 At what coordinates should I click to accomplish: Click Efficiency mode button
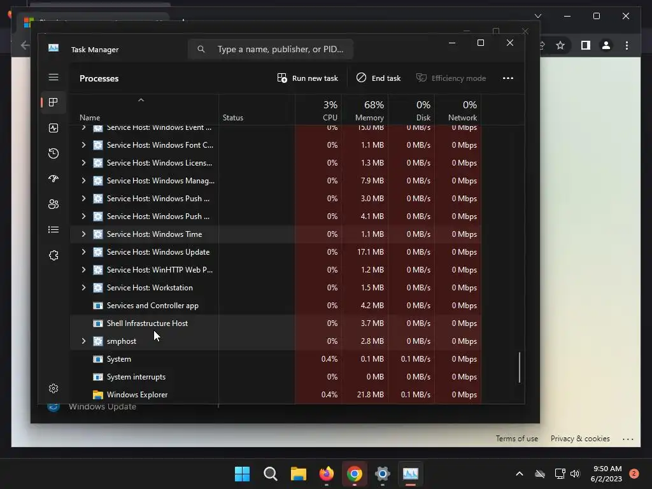click(451, 78)
